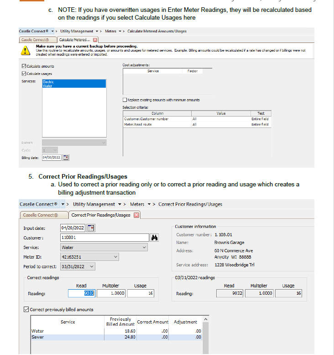334x355 pixels.
Task: Select the Water row in billed amounts
Action: 116,331
